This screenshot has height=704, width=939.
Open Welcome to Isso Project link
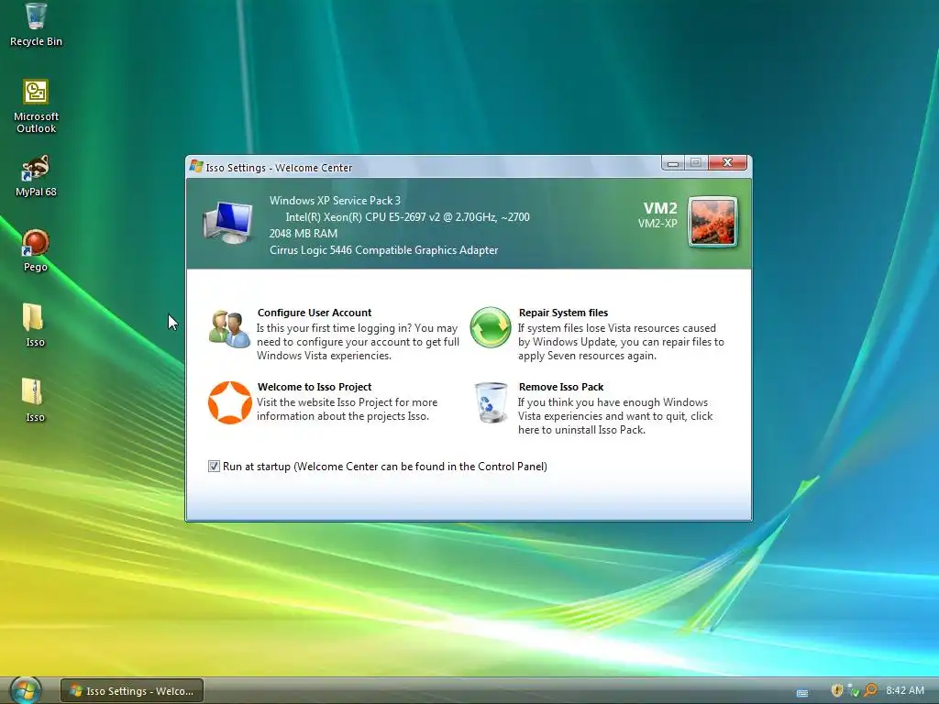[x=315, y=387]
